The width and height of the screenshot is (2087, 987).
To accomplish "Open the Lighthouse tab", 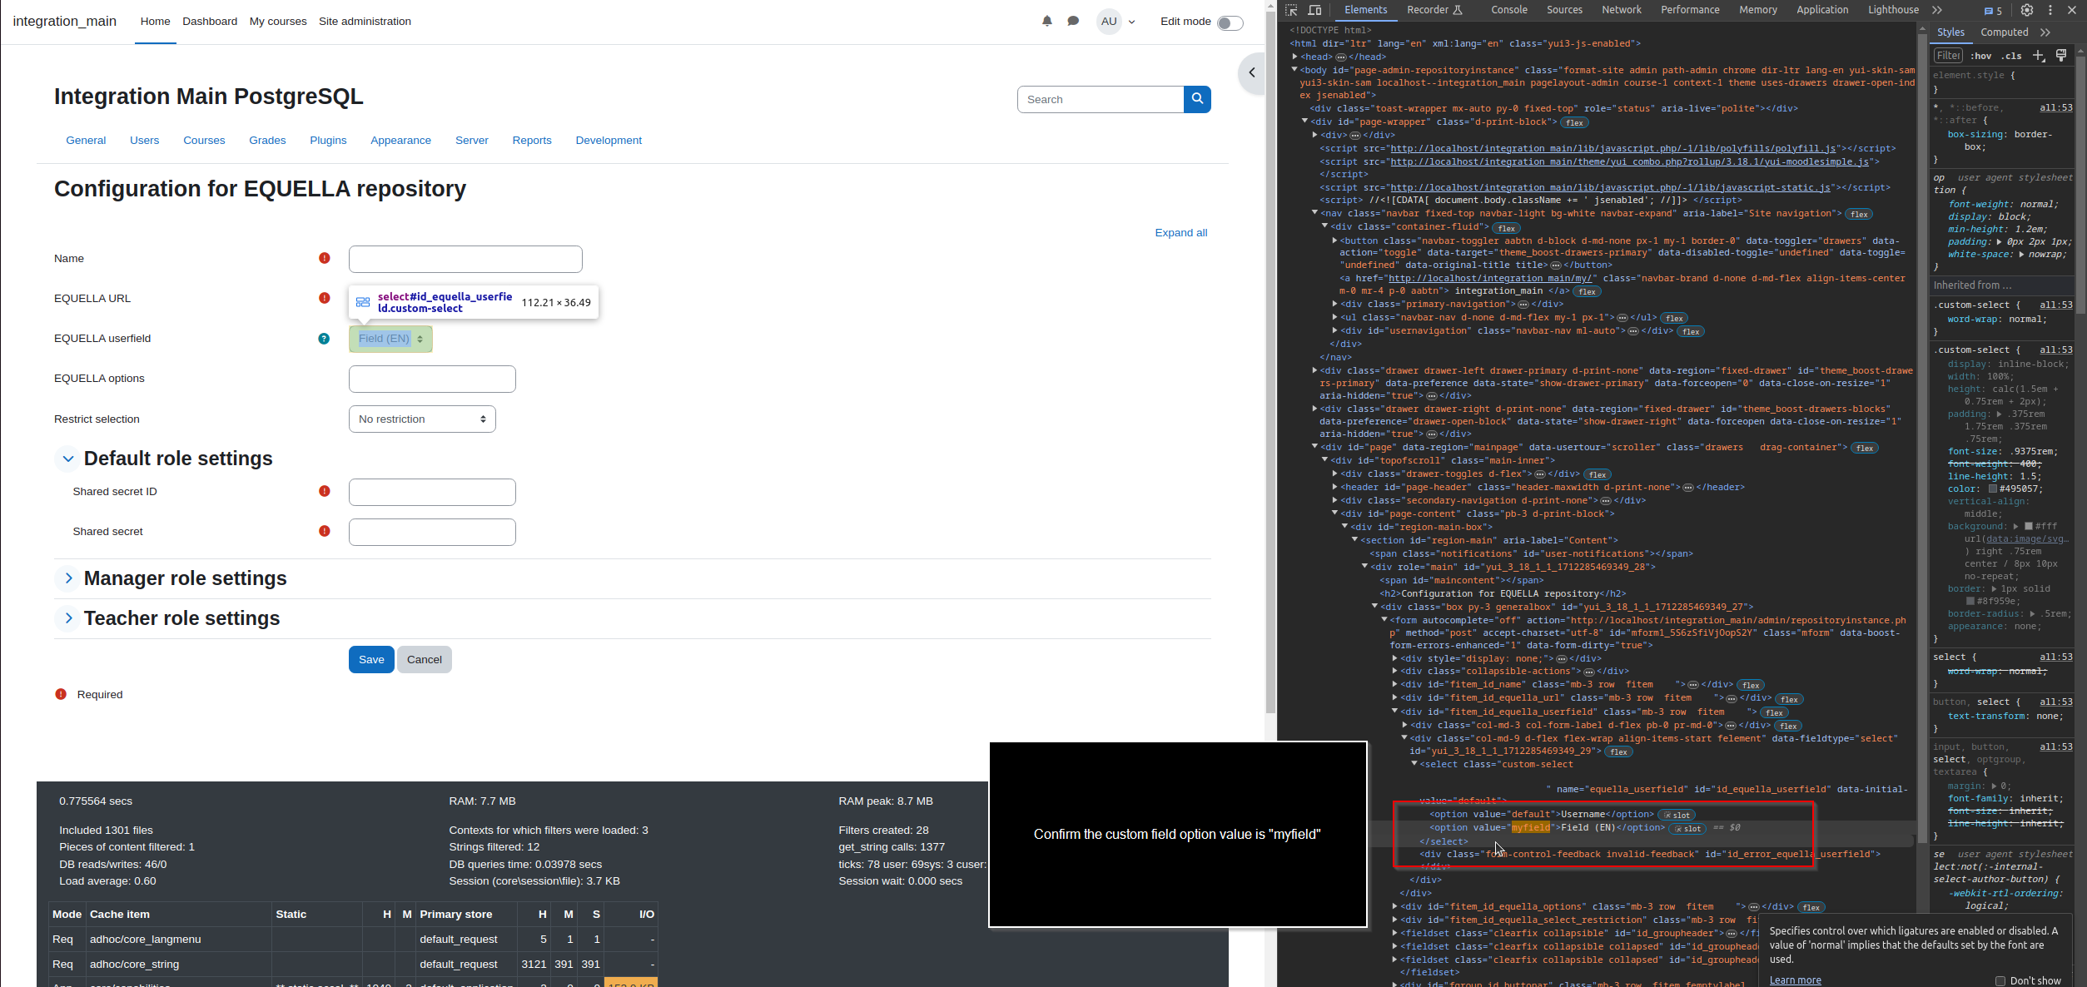I will click(x=1893, y=10).
